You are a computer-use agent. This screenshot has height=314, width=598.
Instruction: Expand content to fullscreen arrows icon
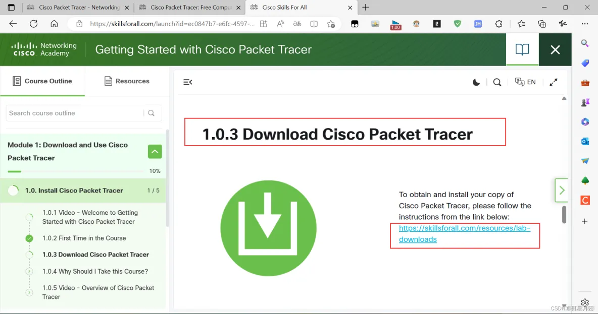(x=554, y=82)
